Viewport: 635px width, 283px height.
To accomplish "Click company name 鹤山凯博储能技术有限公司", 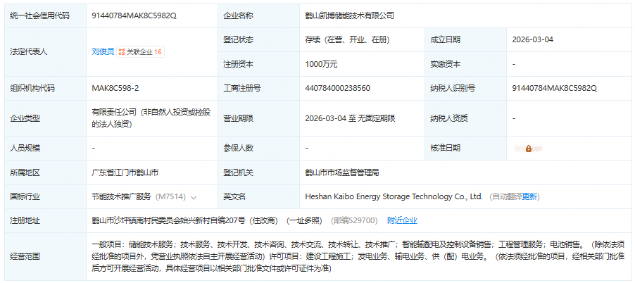I will pyautogui.click(x=349, y=15).
